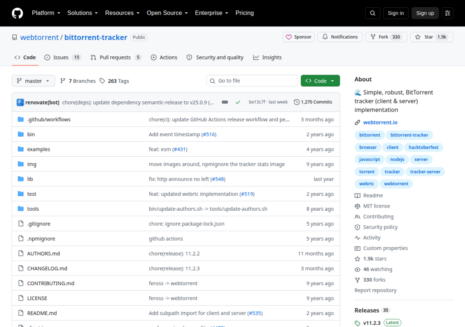Image resolution: width=465 pixels, height=327 pixels.
Task: Click the tag icon next to 263 Tags
Action: point(102,81)
